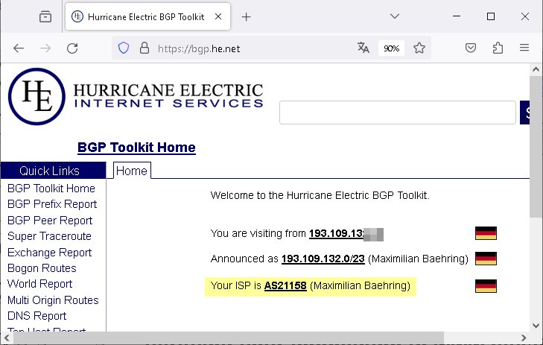
Task: Open the 193.109.132.0/23 prefix link
Action: [x=323, y=259]
